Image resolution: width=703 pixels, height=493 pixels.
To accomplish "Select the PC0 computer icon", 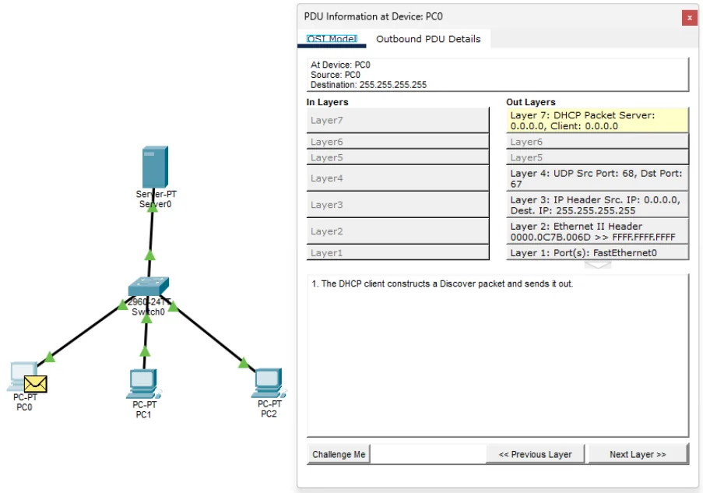I will pos(20,375).
